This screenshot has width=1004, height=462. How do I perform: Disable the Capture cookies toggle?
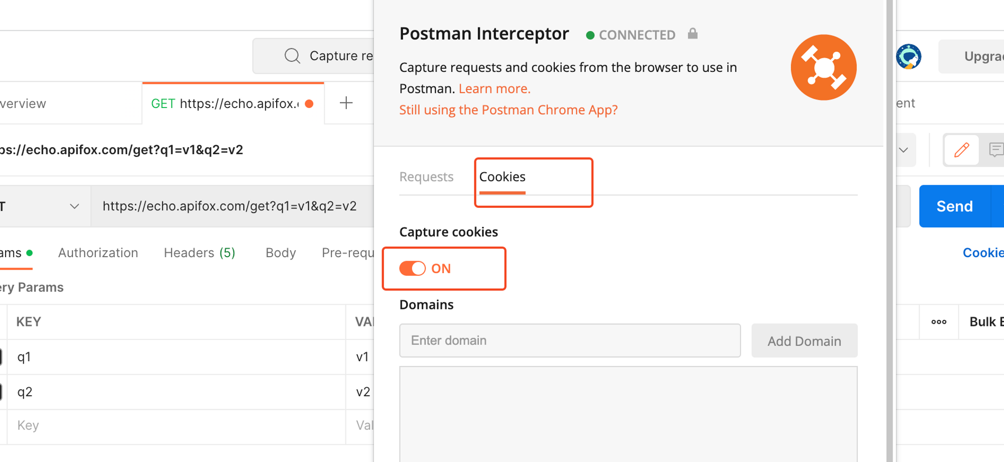coord(413,269)
